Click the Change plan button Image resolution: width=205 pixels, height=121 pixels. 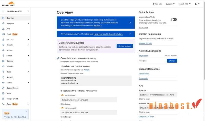coord(172,61)
